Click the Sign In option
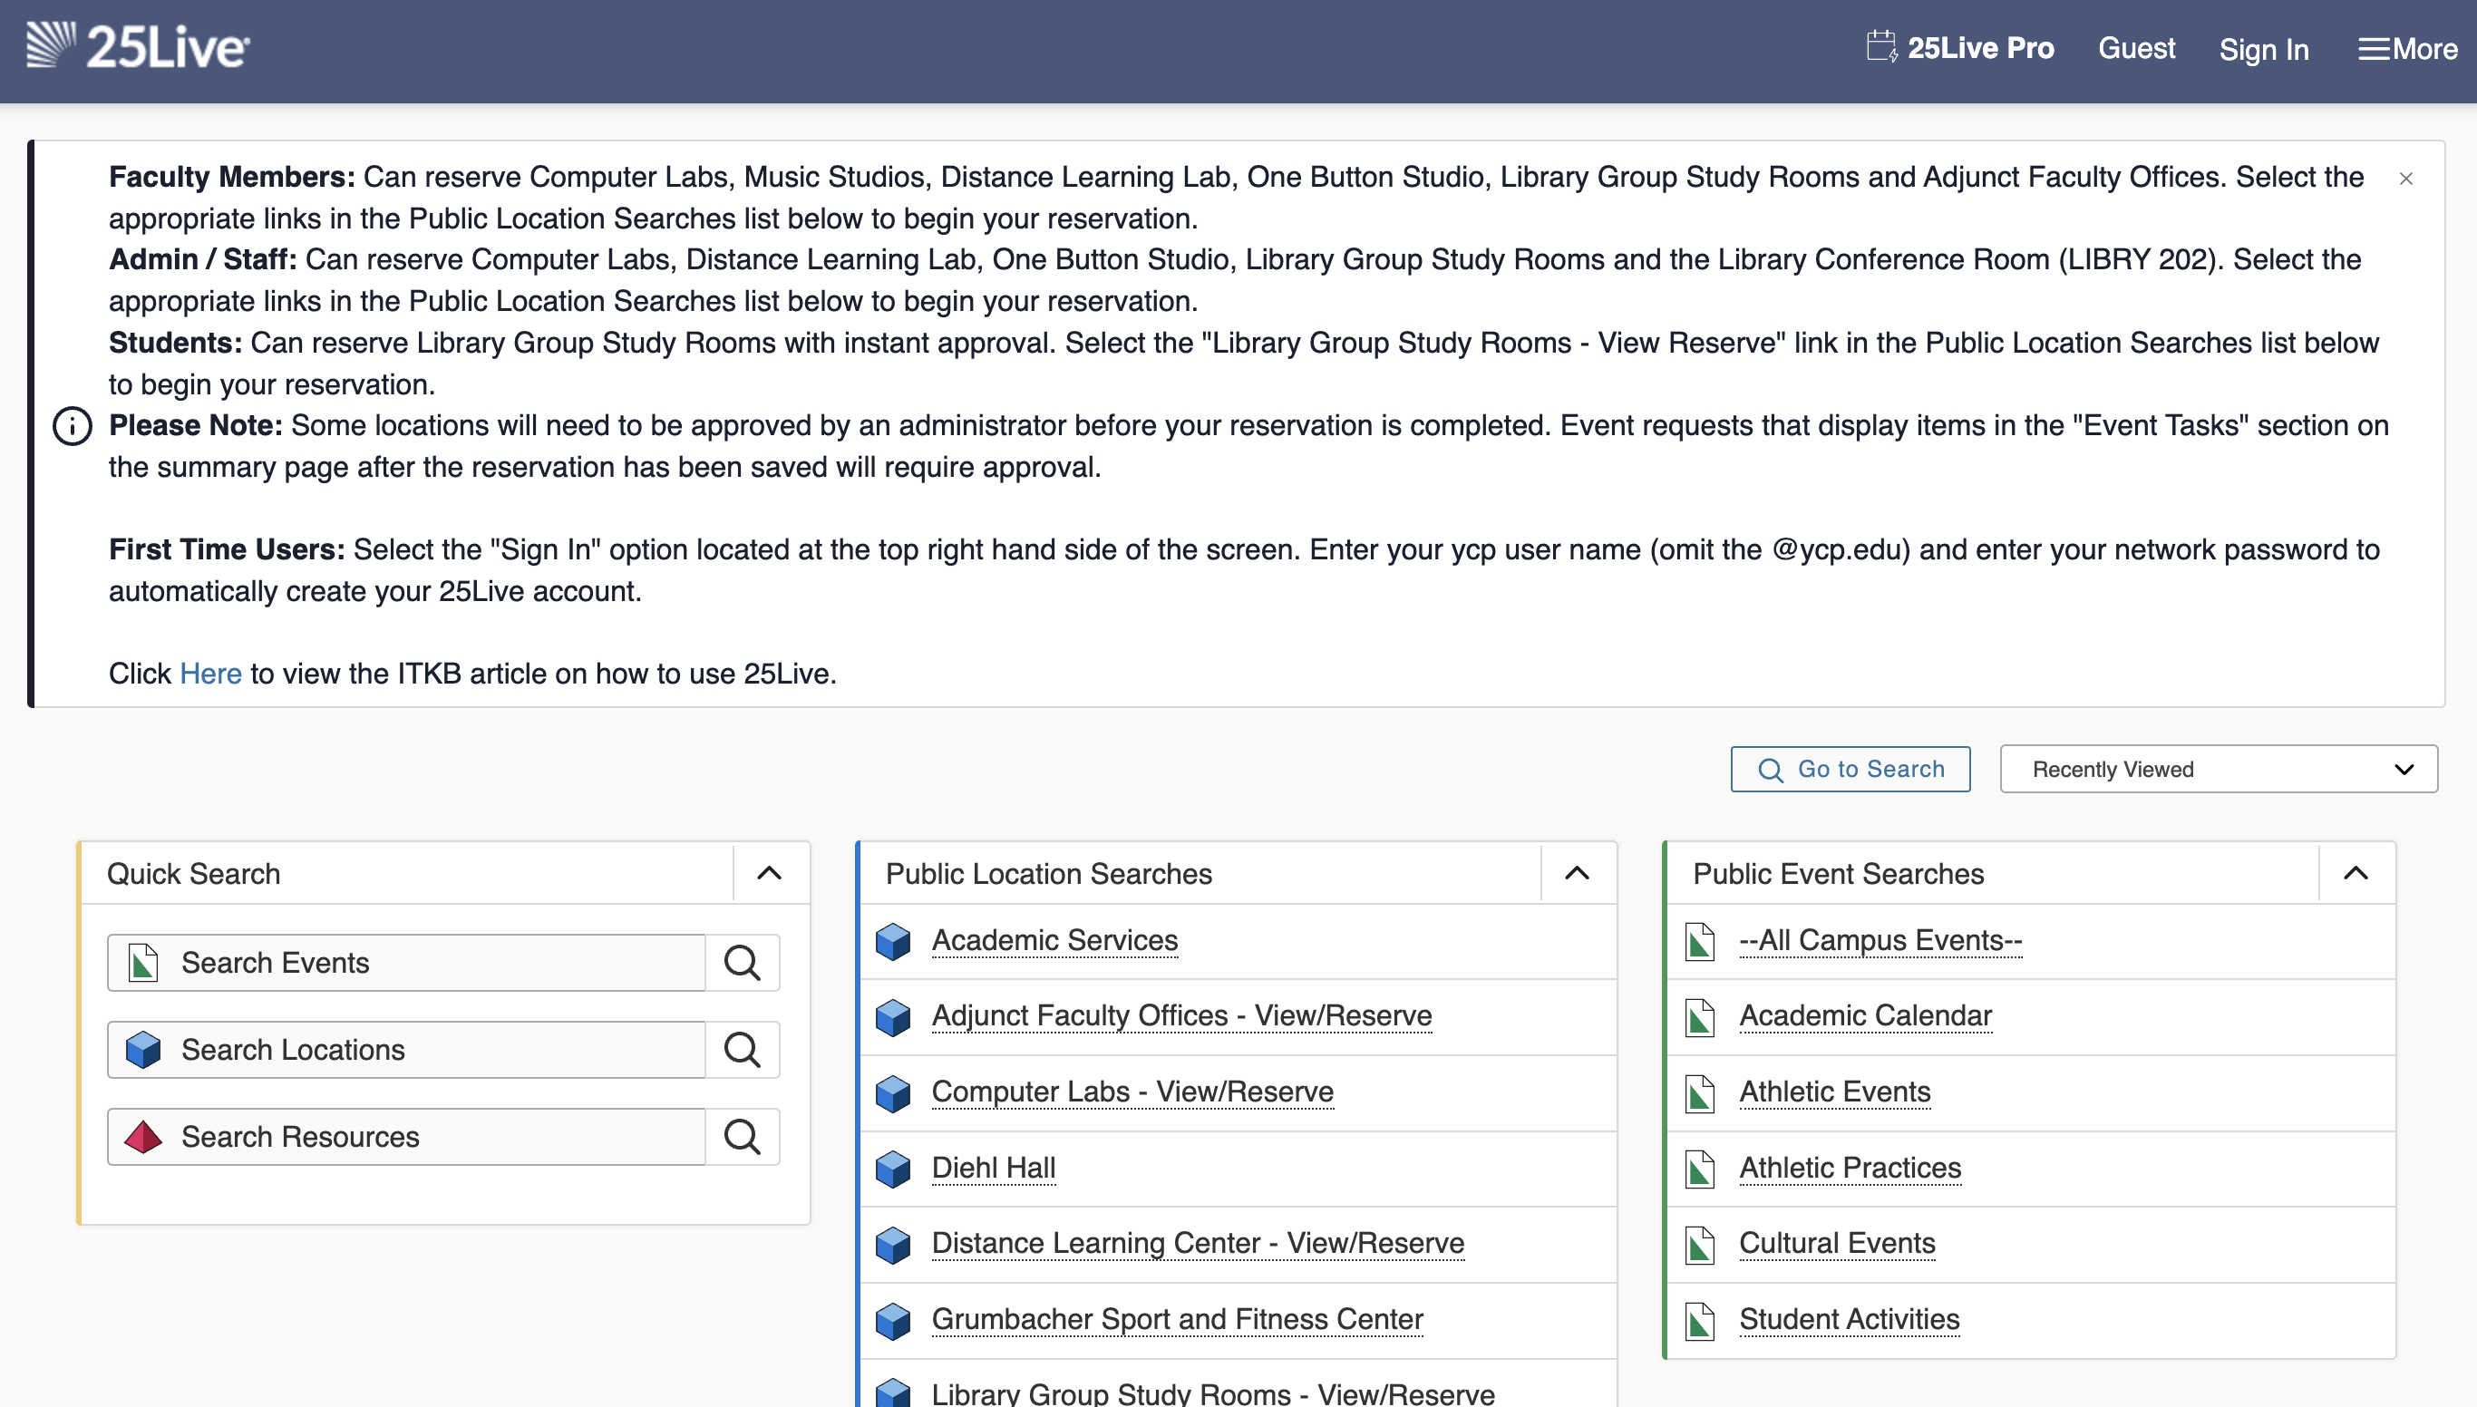 click(2264, 48)
